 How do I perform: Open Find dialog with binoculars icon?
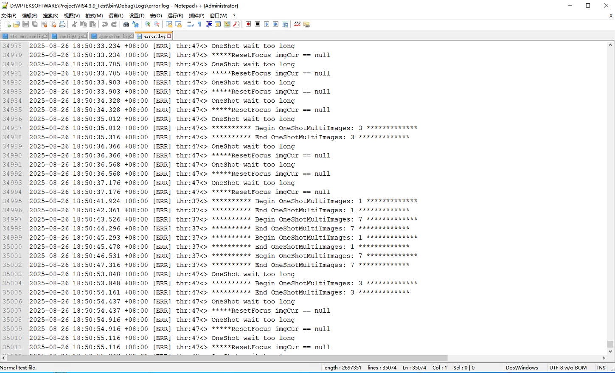click(x=126, y=24)
